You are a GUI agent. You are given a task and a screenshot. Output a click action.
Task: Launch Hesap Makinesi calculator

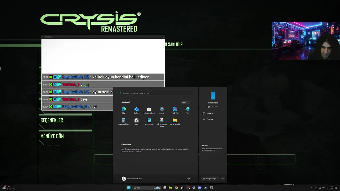(x=124, y=122)
